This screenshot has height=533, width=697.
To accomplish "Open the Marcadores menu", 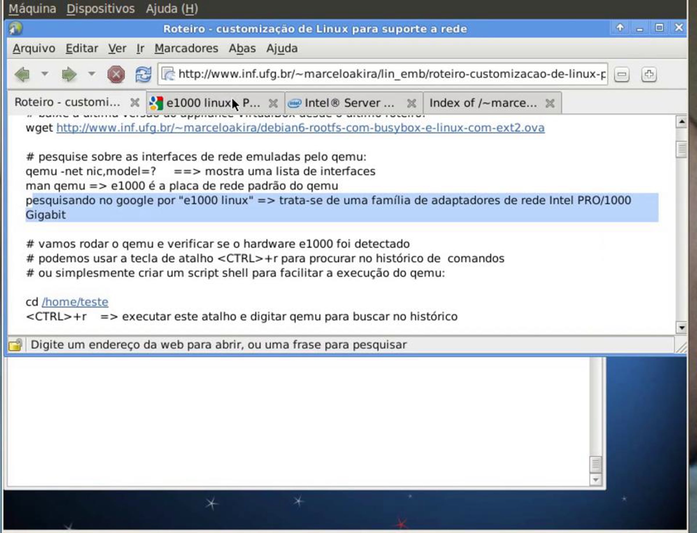I will pos(186,49).
